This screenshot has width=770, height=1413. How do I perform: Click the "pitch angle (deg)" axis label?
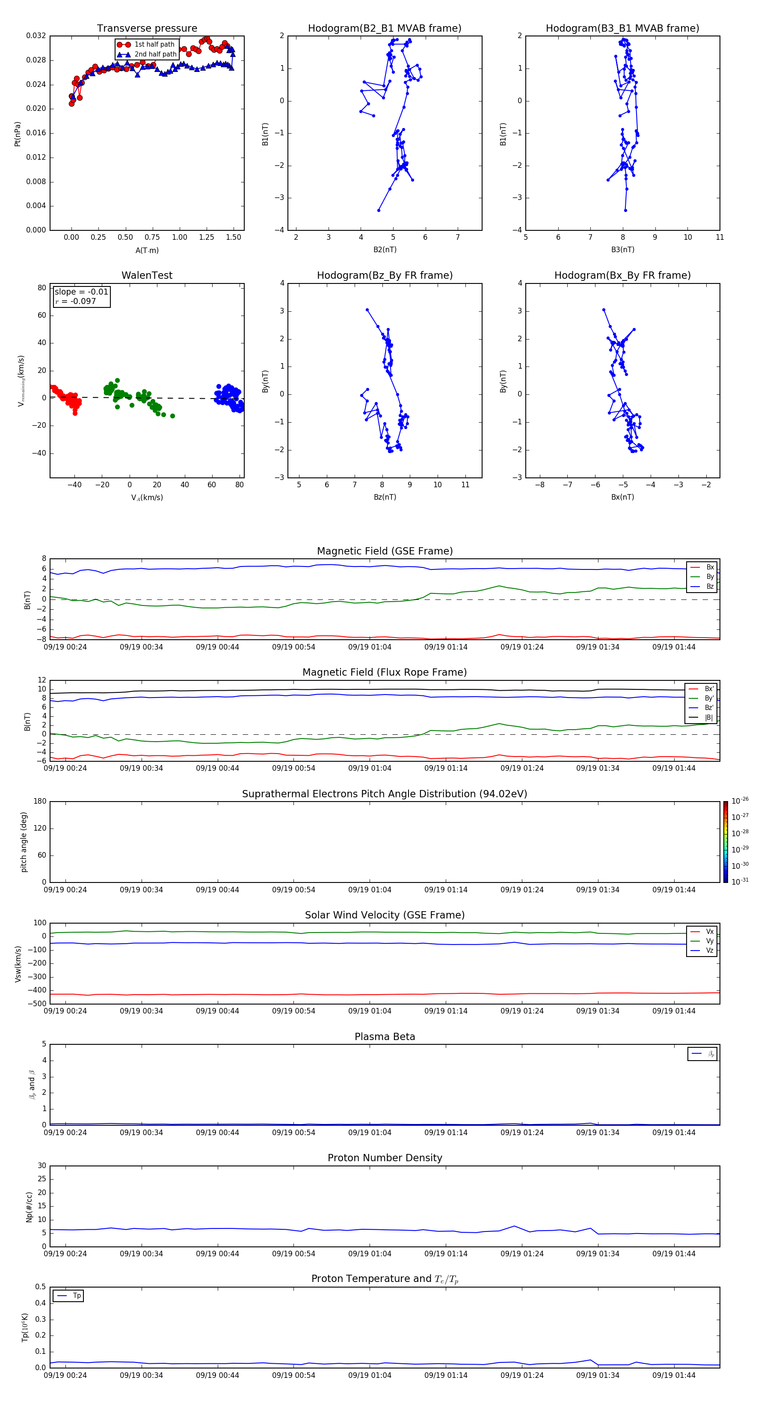tap(24, 842)
